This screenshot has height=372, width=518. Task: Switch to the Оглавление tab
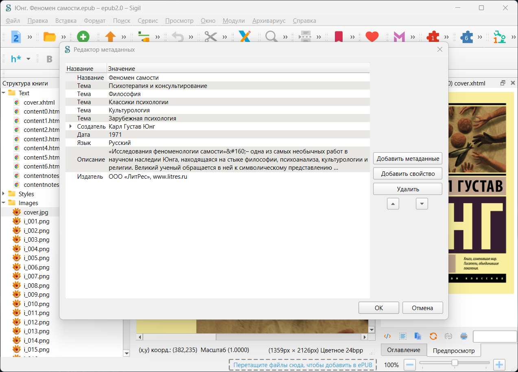(x=404, y=350)
